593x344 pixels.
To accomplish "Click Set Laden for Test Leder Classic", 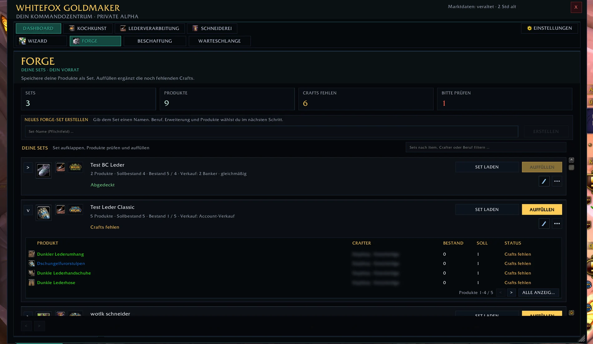I will click(x=487, y=209).
